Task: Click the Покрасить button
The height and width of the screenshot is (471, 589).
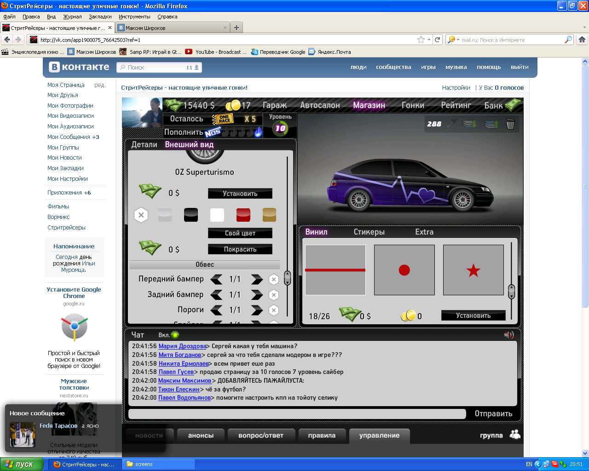Action: [x=240, y=249]
